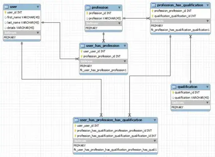Click key icon of profession_profession_id in user_has_profession
215x157 pixels.
(82, 56)
